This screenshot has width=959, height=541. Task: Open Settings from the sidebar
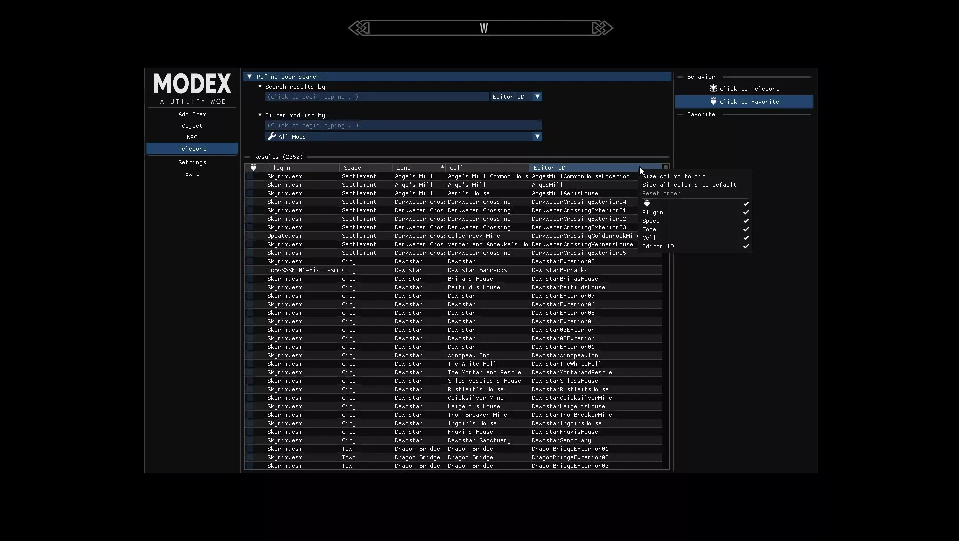pyautogui.click(x=192, y=162)
